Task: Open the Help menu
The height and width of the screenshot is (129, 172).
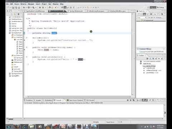Action: tap(62, 4)
